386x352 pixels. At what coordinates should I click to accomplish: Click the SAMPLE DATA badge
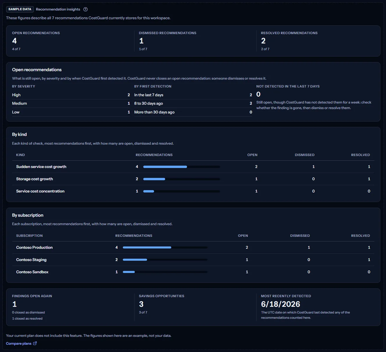[x=20, y=9]
